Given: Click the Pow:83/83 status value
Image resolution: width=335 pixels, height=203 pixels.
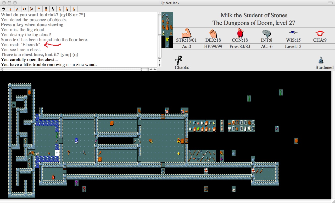Looking at the screenshot, I should point(240,46).
